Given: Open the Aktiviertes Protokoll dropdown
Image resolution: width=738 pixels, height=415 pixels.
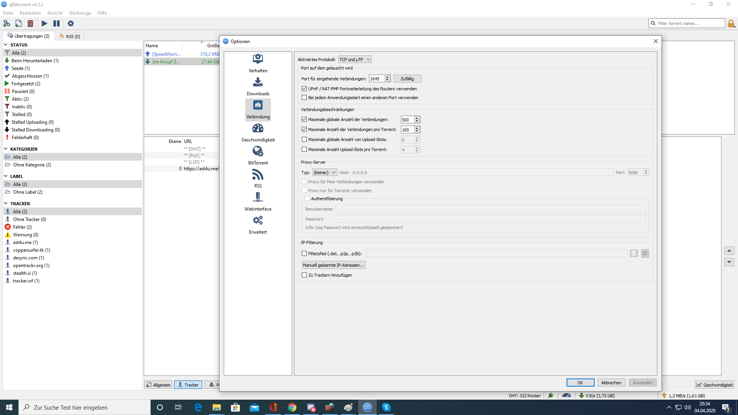Looking at the screenshot, I should pyautogui.click(x=354, y=60).
